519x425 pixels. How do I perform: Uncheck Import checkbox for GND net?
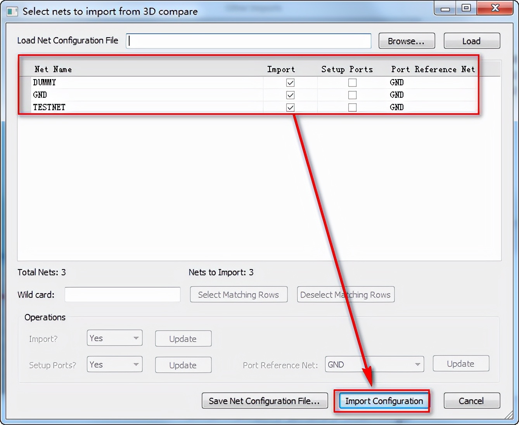[x=290, y=95]
